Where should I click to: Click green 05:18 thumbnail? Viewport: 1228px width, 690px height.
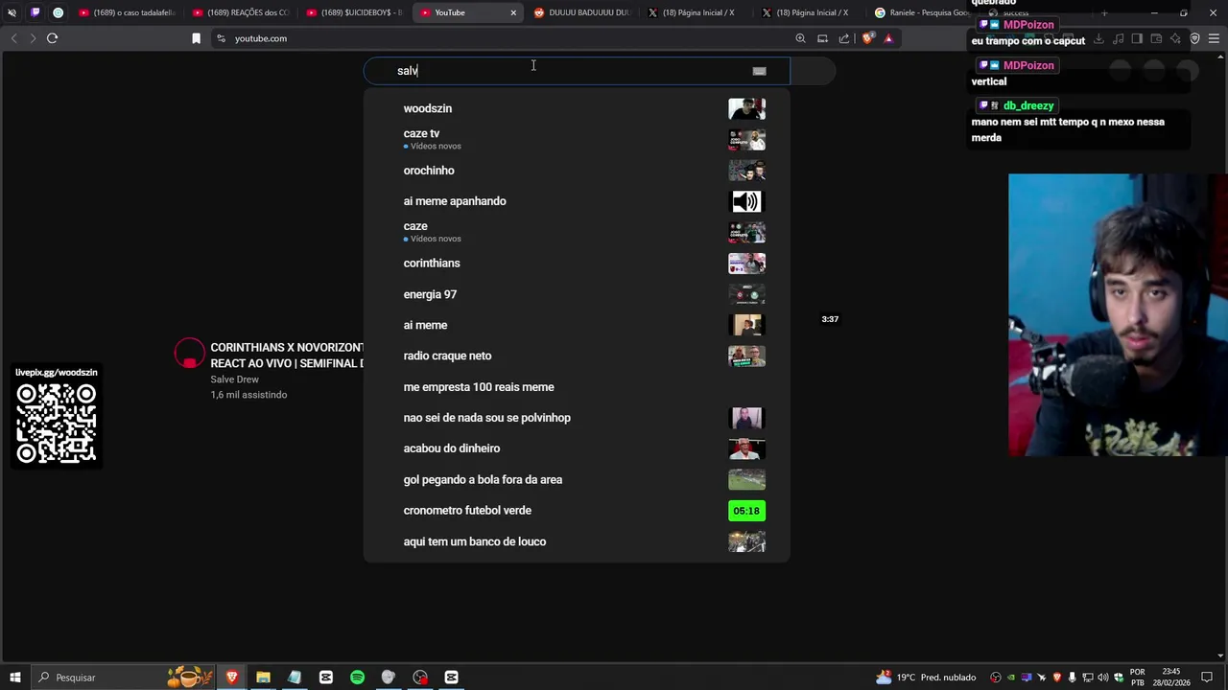coord(746,511)
